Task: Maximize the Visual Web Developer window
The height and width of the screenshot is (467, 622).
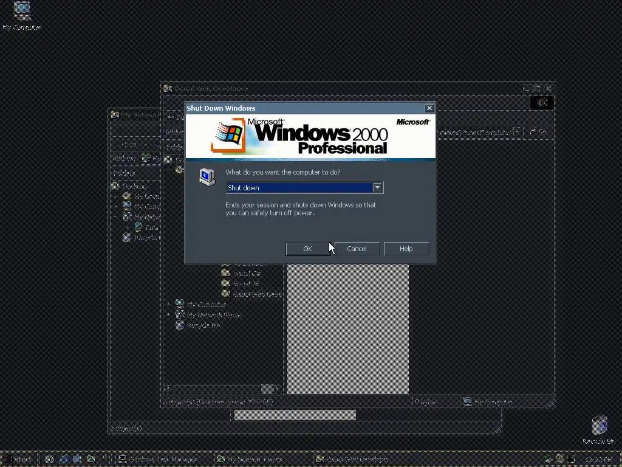Action: click(537, 89)
